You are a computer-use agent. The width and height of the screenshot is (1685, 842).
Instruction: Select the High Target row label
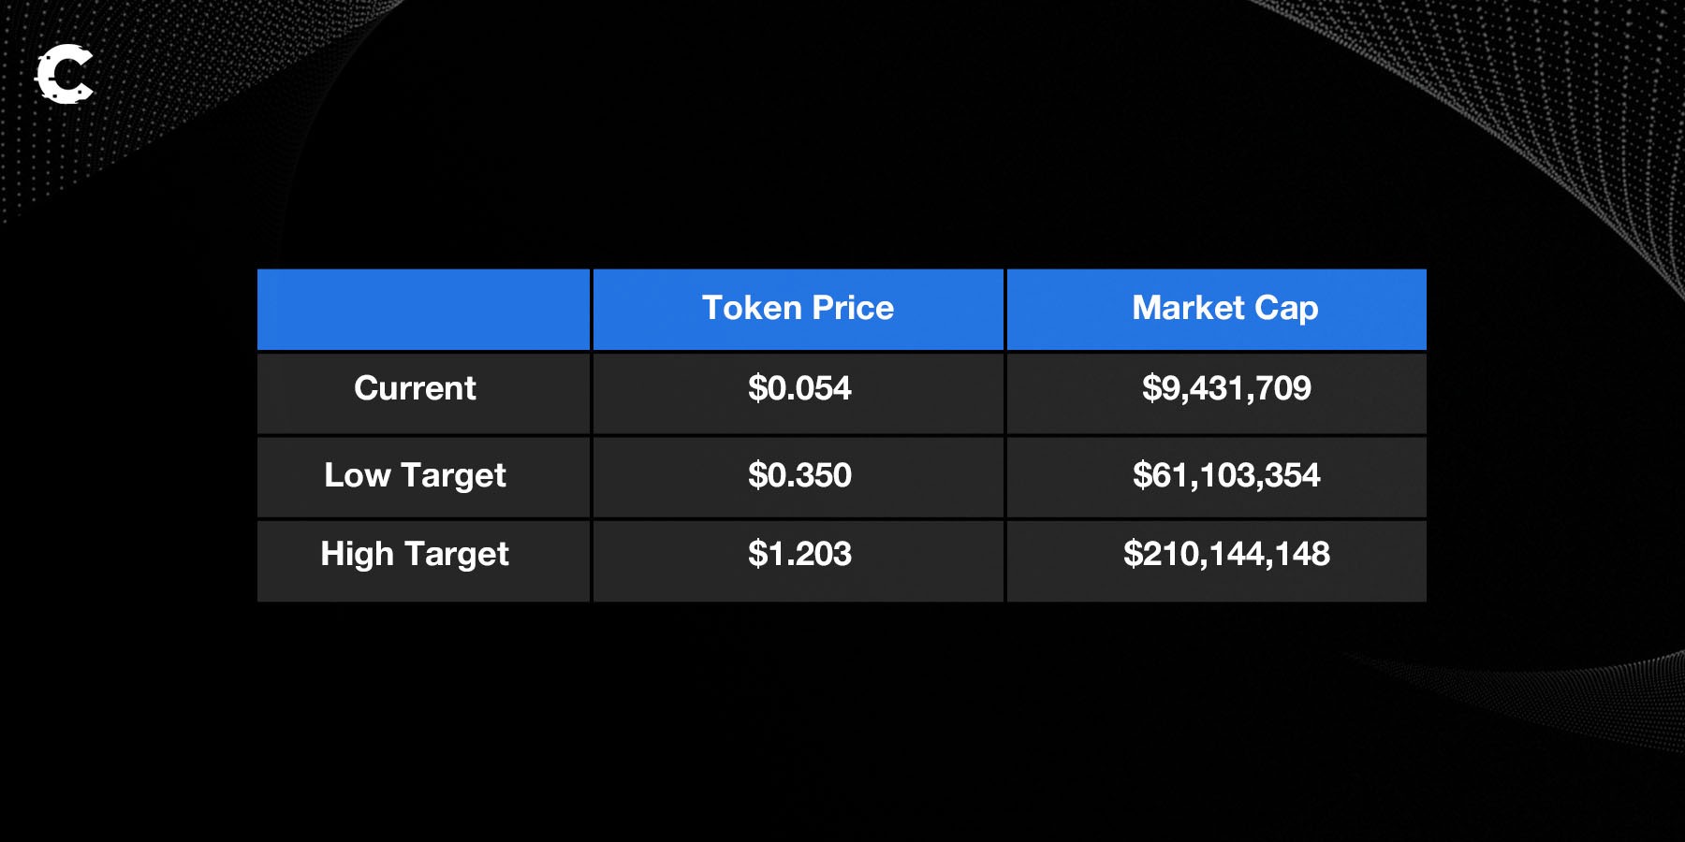415,554
